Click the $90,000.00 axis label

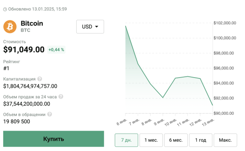tap(224, 113)
